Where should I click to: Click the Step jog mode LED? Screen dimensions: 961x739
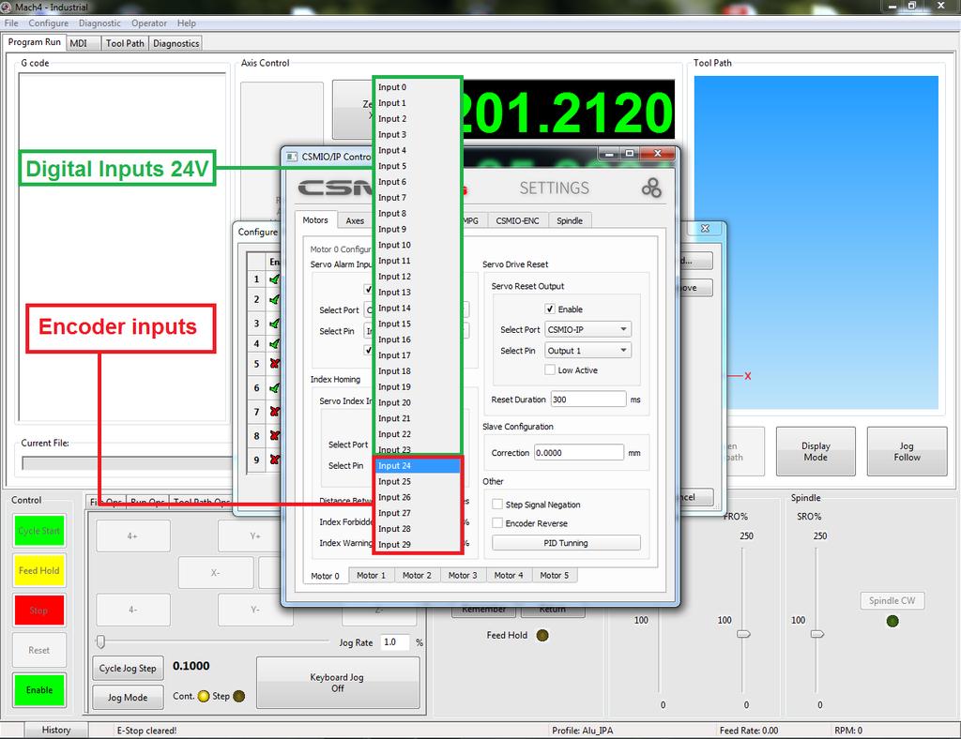point(239,696)
